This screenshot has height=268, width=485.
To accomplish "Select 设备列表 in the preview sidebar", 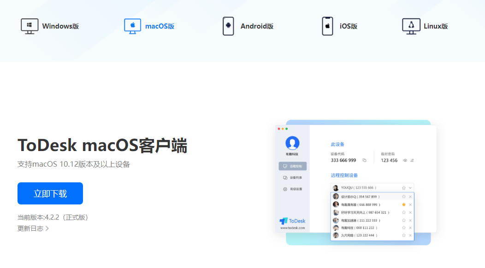I will (x=293, y=178).
